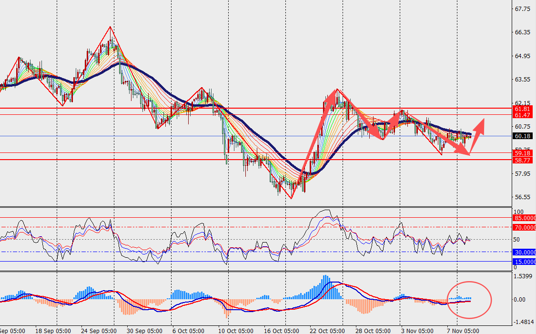Image resolution: width=536 pixels, height=334 pixels.
Task: Click the 70.0000 indicator level label
Action: [524, 228]
